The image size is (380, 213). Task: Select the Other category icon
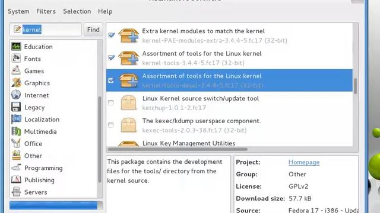coord(16,156)
